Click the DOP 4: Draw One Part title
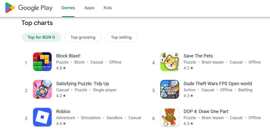This screenshot has height=139, width=270. tap(206, 111)
